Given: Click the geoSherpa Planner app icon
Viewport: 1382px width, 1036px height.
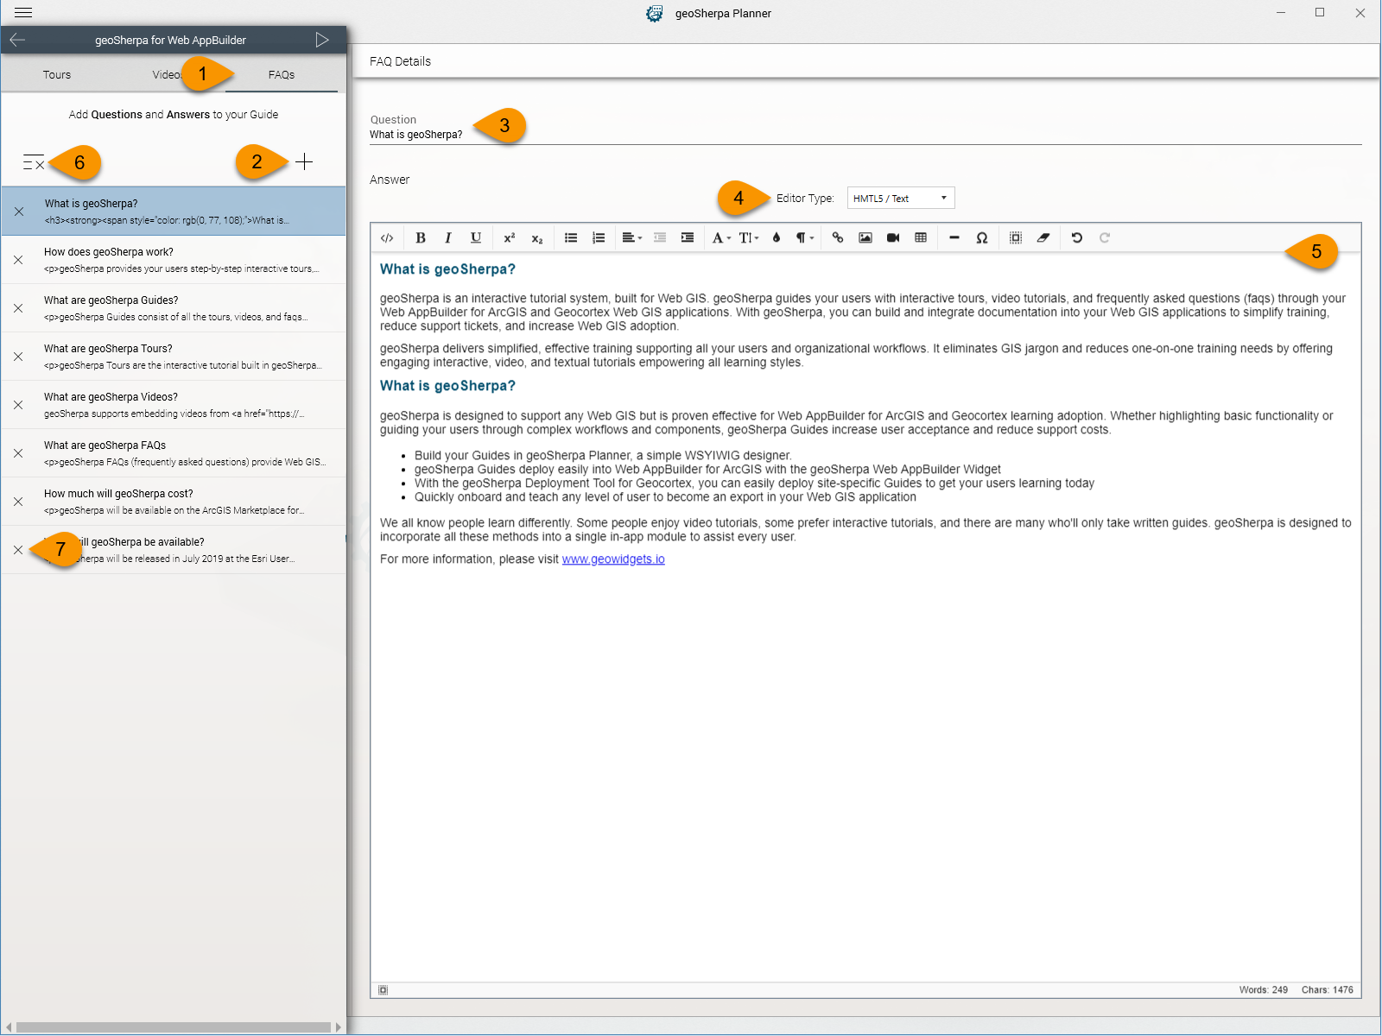Looking at the screenshot, I should click(655, 14).
